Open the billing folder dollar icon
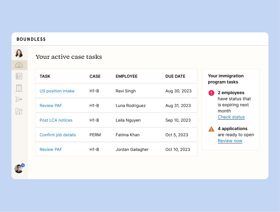 pyautogui.click(x=19, y=111)
